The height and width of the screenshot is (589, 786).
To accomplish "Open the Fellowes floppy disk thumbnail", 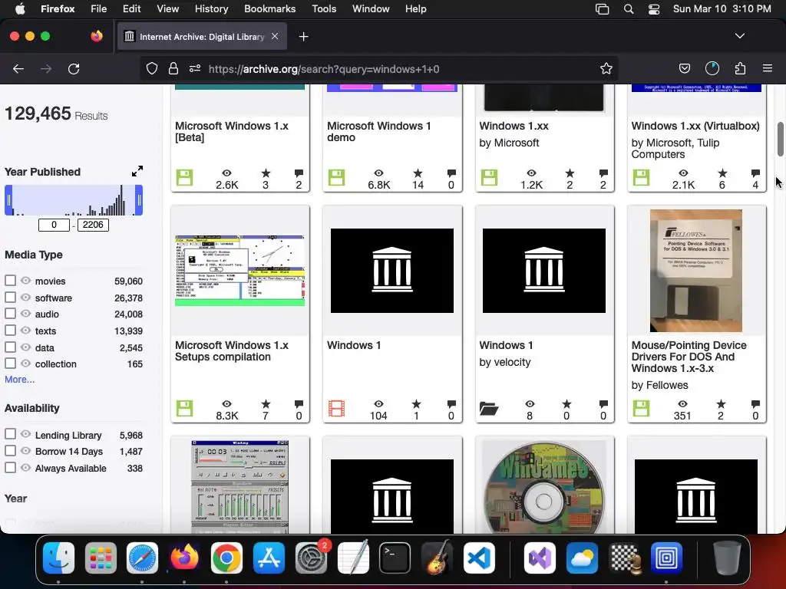I will tap(695, 271).
